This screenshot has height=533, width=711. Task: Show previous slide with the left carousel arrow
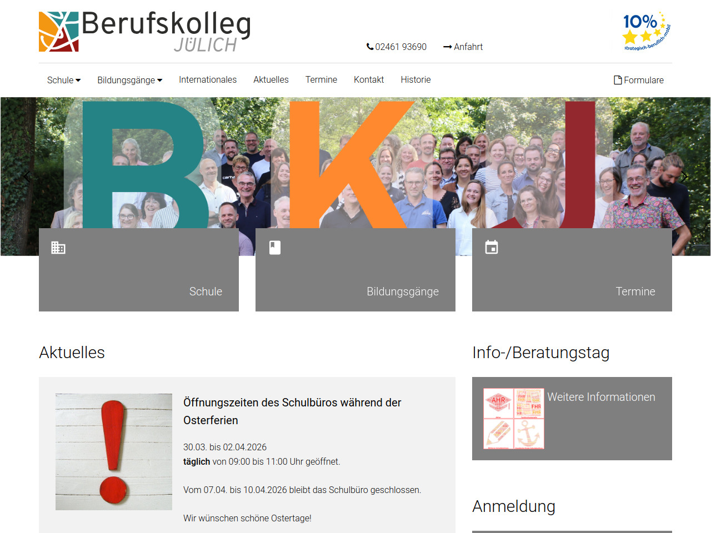pos(27,177)
